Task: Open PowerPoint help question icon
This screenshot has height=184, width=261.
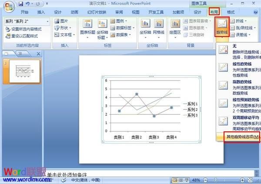Action: (x=255, y=12)
